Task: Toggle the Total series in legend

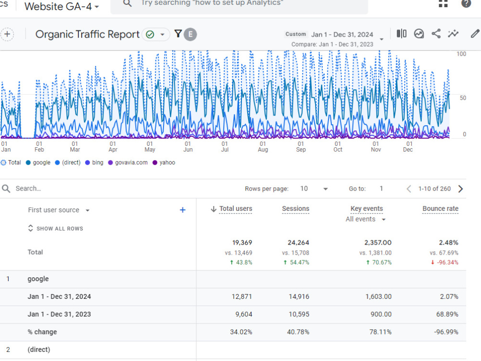Action: pos(11,163)
